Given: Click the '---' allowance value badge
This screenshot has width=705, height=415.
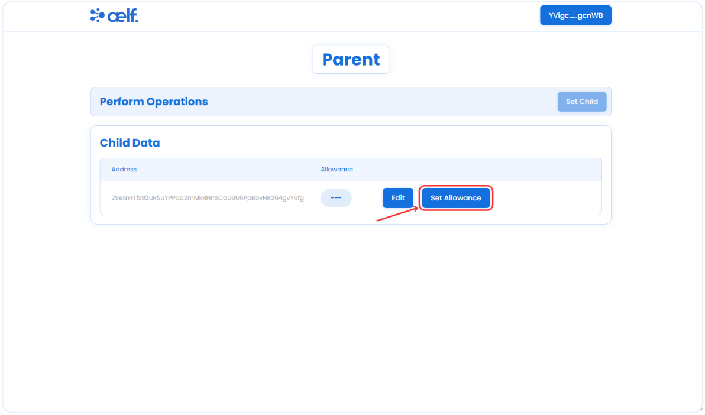Looking at the screenshot, I should tap(337, 198).
